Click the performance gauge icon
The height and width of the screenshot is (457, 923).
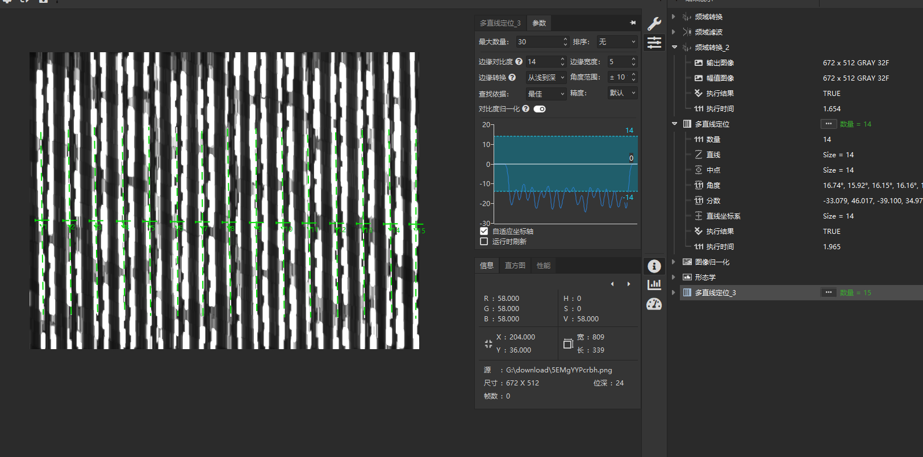(x=654, y=304)
